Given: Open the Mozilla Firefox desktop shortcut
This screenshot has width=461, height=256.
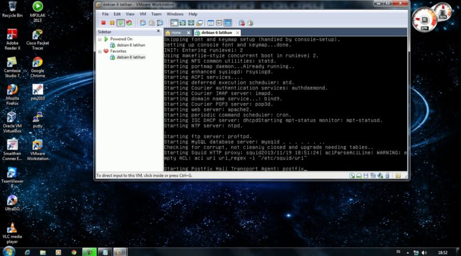Looking at the screenshot, I should tap(12, 94).
